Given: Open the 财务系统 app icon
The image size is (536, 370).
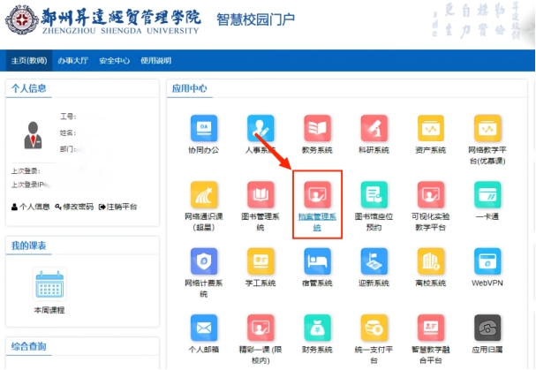Looking at the screenshot, I should (317, 328).
